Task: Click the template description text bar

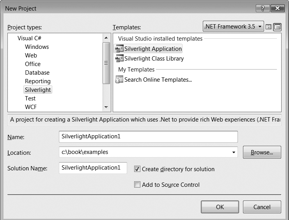Action: tap(144, 120)
